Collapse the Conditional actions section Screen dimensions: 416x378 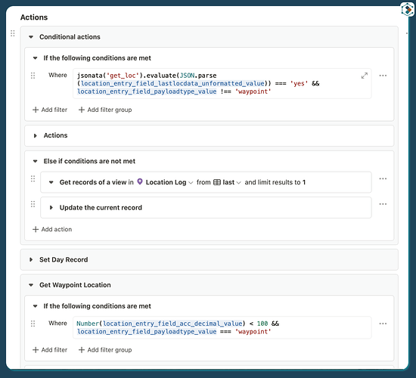tap(31, 37)
